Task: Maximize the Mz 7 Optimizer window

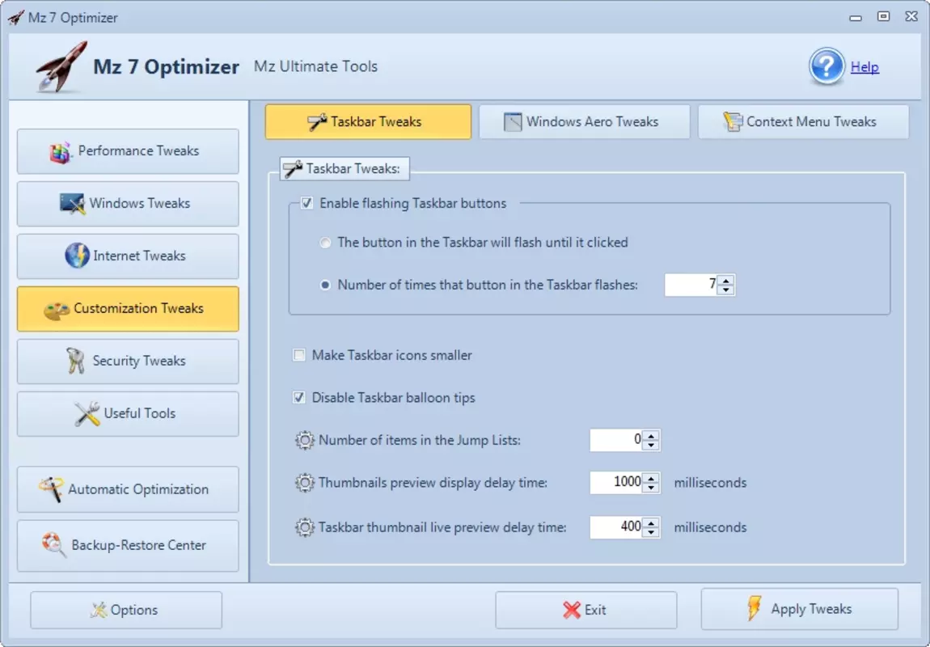Action: (884, 17)
